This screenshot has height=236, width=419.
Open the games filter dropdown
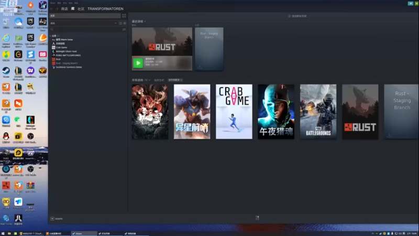83,23
